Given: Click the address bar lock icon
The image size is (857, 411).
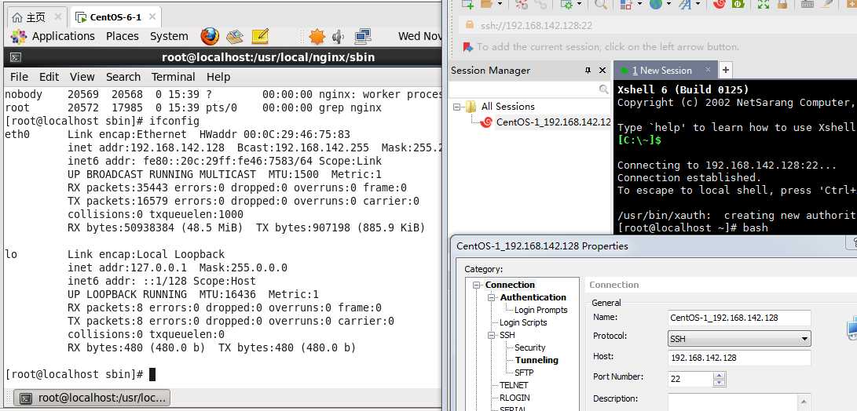Looking at the screenshot, I should click(470, 25).
